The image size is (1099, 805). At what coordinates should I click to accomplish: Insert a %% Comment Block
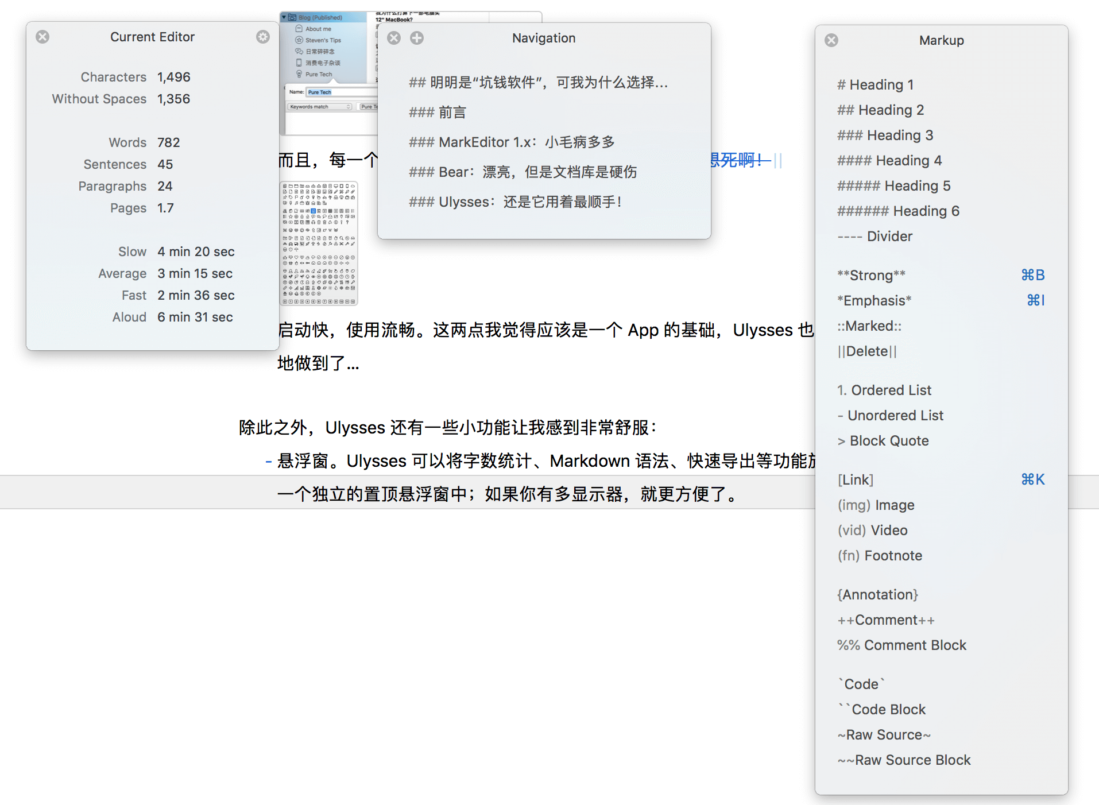click(902, 645)
